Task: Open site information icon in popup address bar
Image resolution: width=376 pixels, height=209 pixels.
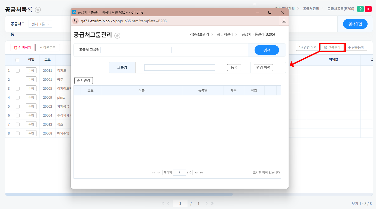Action: pos(75,21)
